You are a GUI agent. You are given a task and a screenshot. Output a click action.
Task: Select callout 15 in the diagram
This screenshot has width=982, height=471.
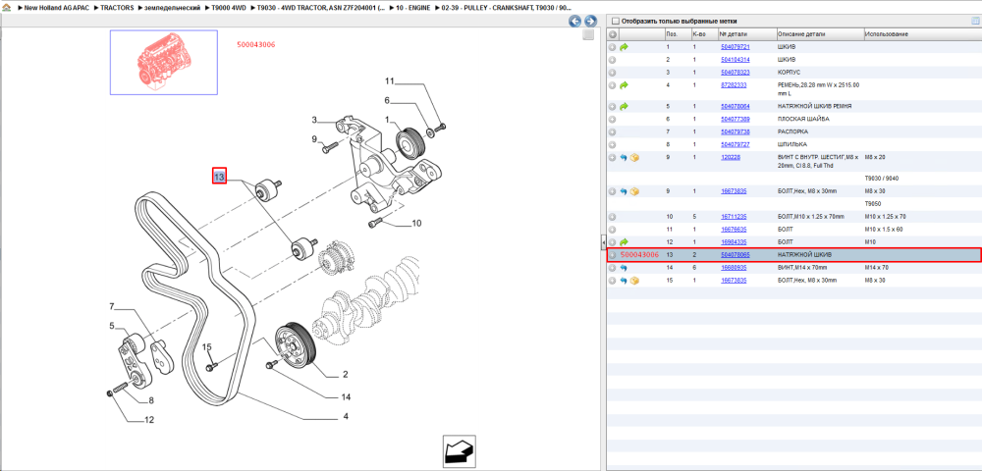[207, 346]
